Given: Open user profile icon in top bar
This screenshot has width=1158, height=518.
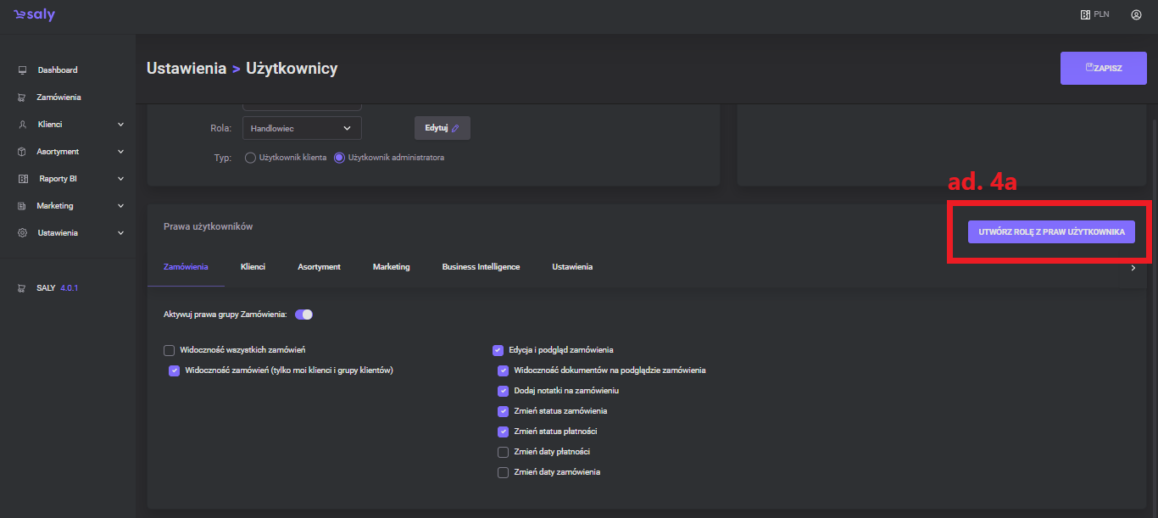Looking at the screenshot, I should pyautogui.click(x=1136, y=14).
